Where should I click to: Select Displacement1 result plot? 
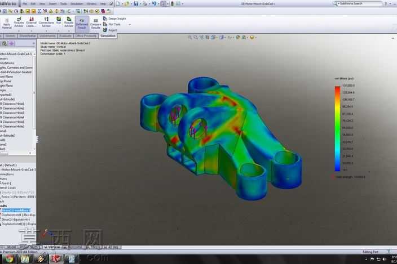tap(18, 214)
